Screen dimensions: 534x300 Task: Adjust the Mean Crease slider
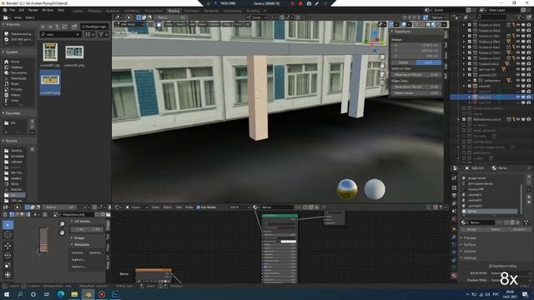[x=416, y=92]
